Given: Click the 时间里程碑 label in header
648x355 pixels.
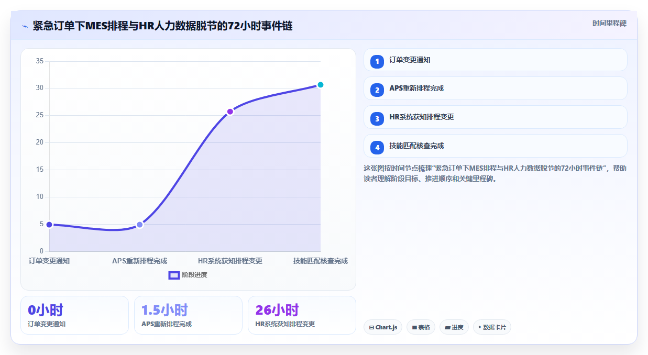Looking at the screenshot, I should [609, 24].
